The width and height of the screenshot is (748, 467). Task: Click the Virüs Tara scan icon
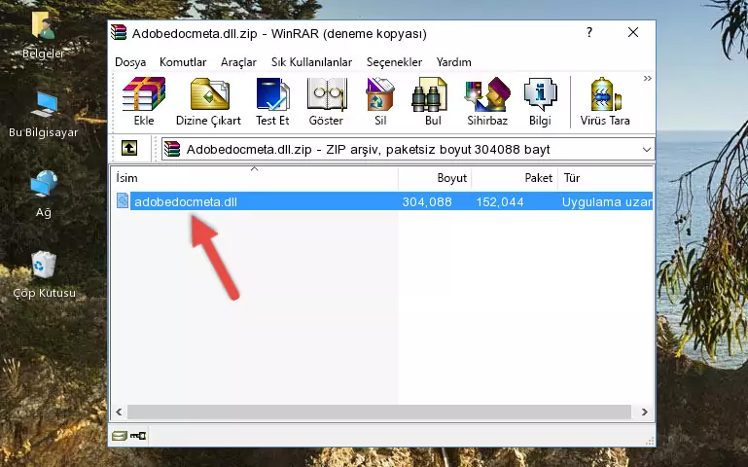pyautogui.click(x=605, y=101)
